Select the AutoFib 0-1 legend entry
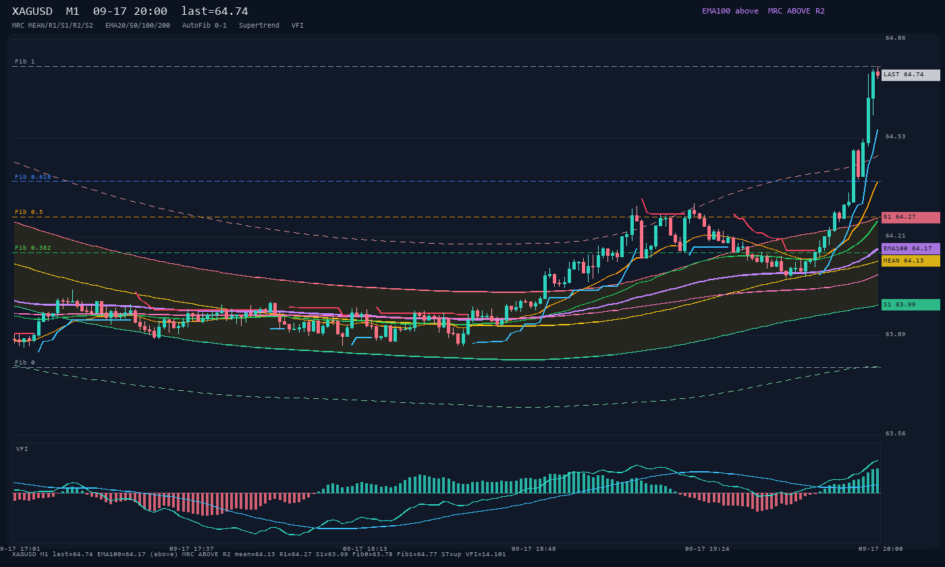945x567 pixels. coord(205,26)
